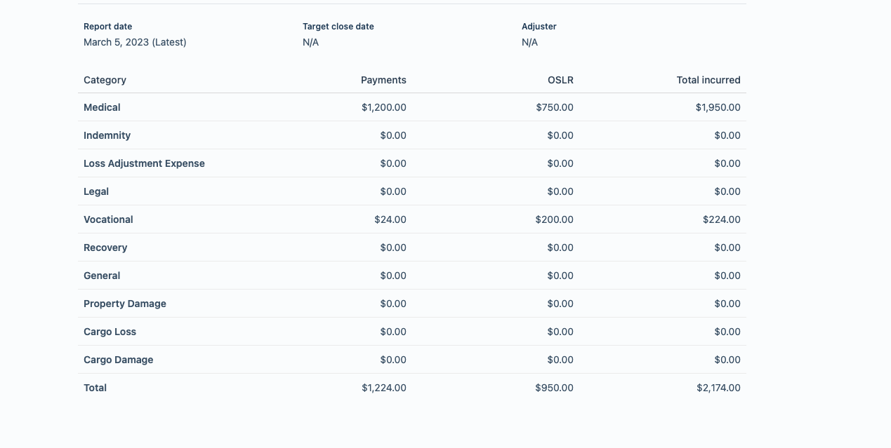Click Medical payments amount $1,200.00
This screenshot has width=891, height=448.
(x=384, y=107)
